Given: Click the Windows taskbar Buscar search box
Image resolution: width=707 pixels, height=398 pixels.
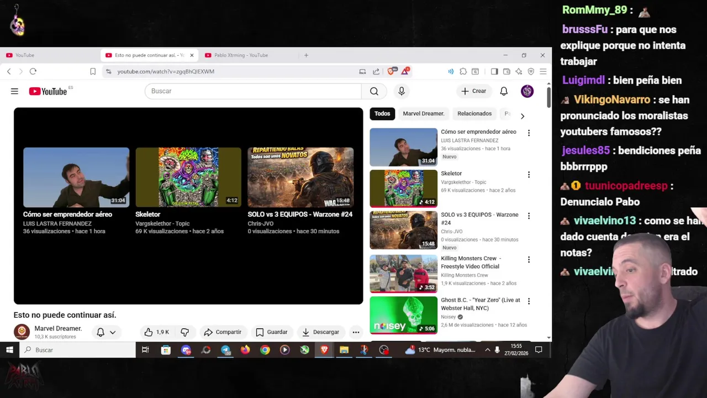Looking at the screenshot, I should (x=77, y=350).
